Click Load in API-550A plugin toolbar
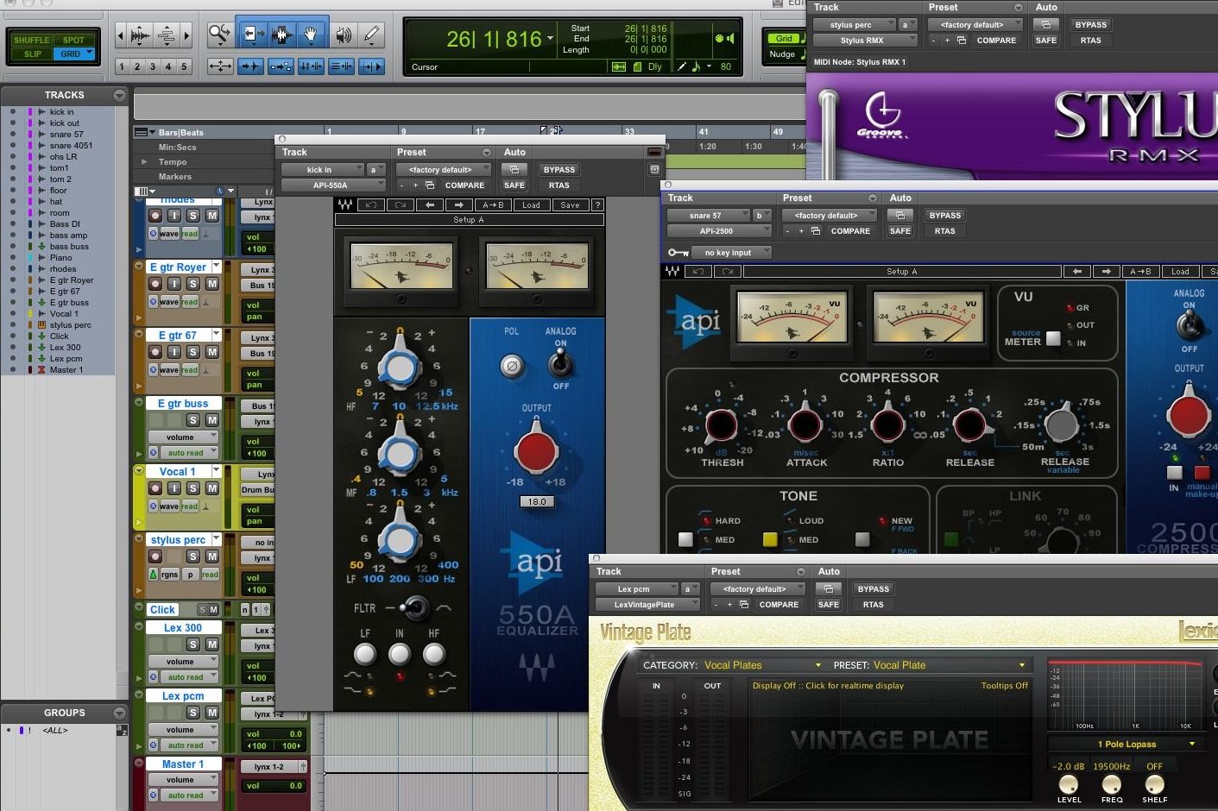Viewport: 1218px width, 811px height. pos(531,205)
